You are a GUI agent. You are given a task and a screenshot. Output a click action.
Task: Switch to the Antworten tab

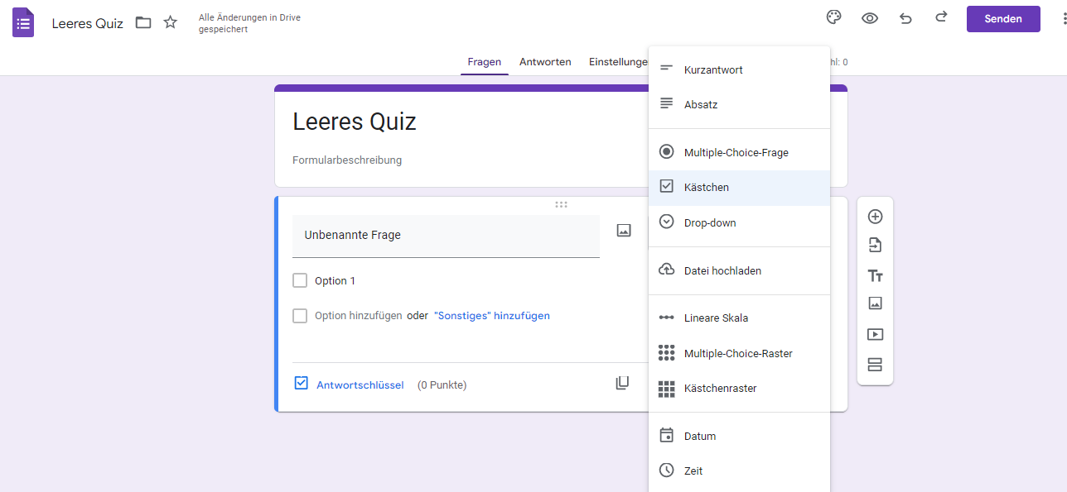coord(545,62)
